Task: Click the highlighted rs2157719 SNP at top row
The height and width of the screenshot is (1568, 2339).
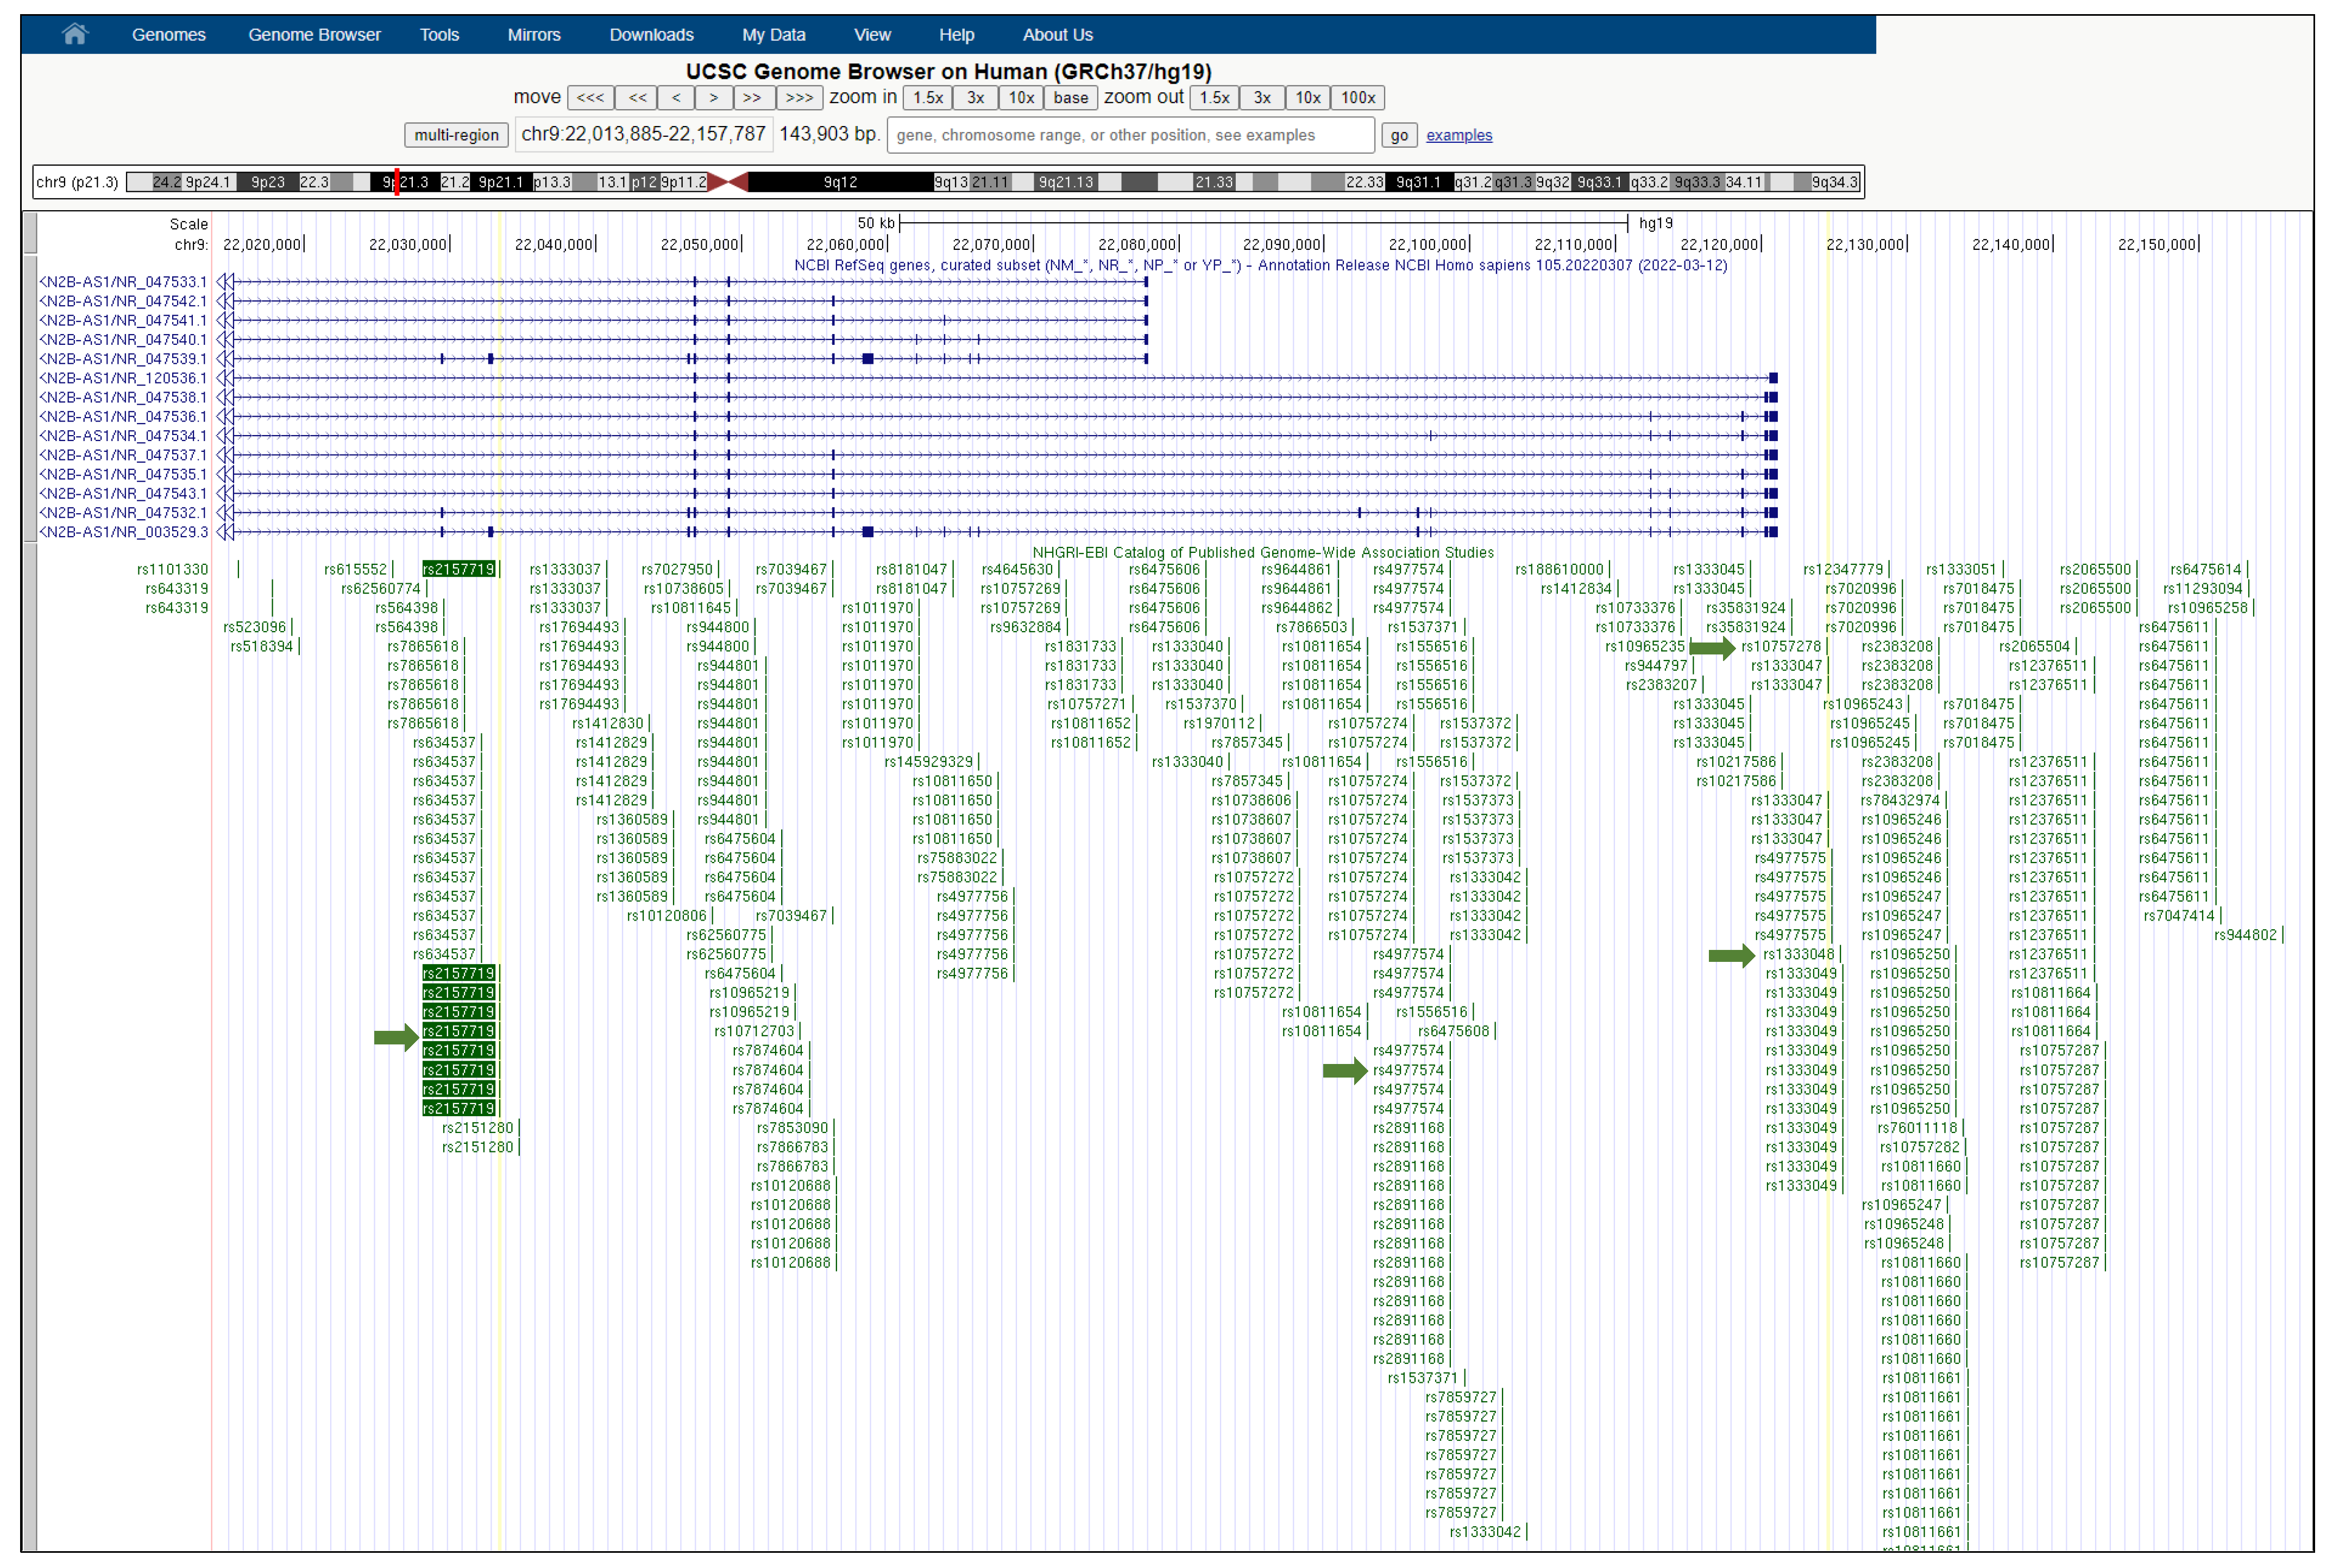Action: pos(459,569)
